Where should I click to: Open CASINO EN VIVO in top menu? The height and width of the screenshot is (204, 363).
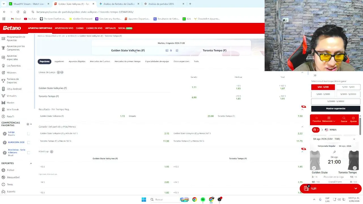pyautogui.click(x=94, y=28)
